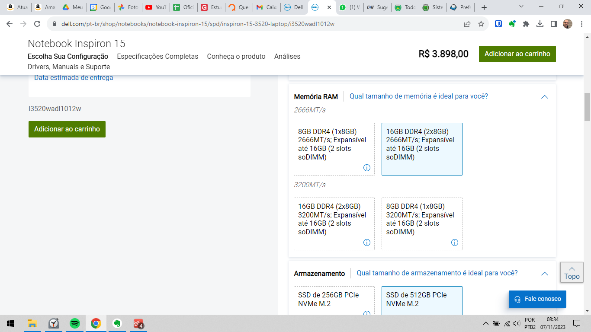Screen dimensions: 591x332
Task: Open the Evernote clipper extension in Chrome toolbar
Action: 512,24
